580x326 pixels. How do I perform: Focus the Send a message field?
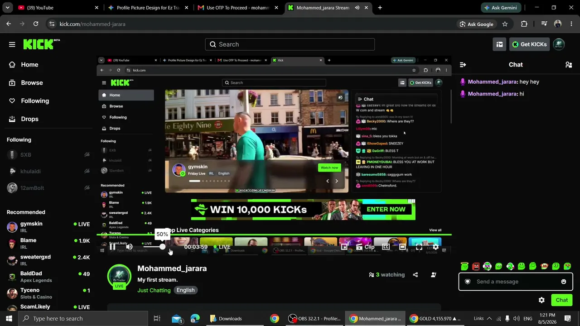pos(516,282)
